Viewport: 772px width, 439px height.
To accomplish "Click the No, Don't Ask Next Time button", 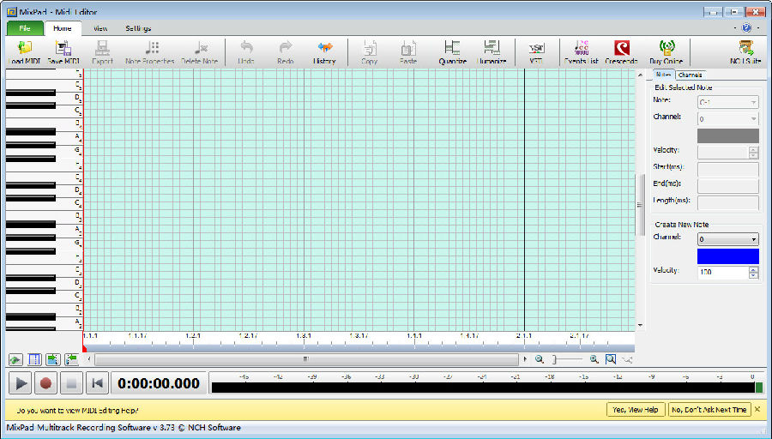I will [x=709, y=410].
